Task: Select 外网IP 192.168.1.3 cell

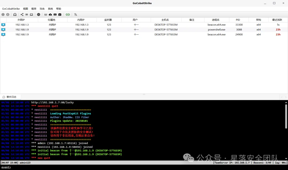Action: pos(22,25)
